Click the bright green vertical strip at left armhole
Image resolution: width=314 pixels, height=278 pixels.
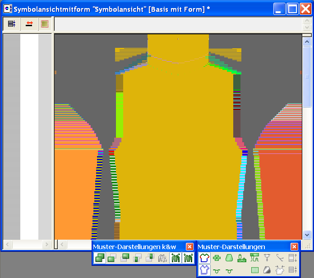(x=120, y=115)
